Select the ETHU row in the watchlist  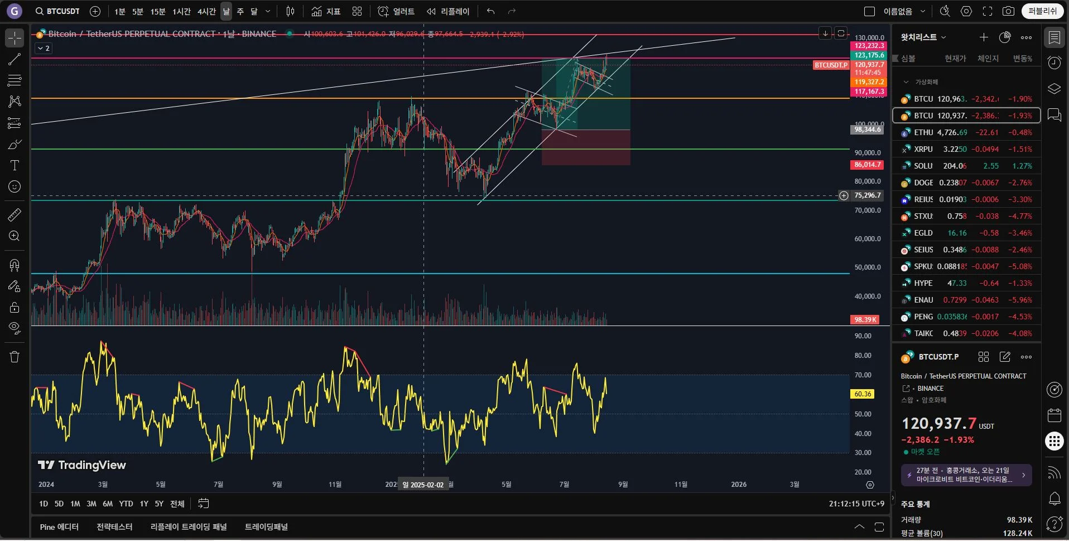967,132
